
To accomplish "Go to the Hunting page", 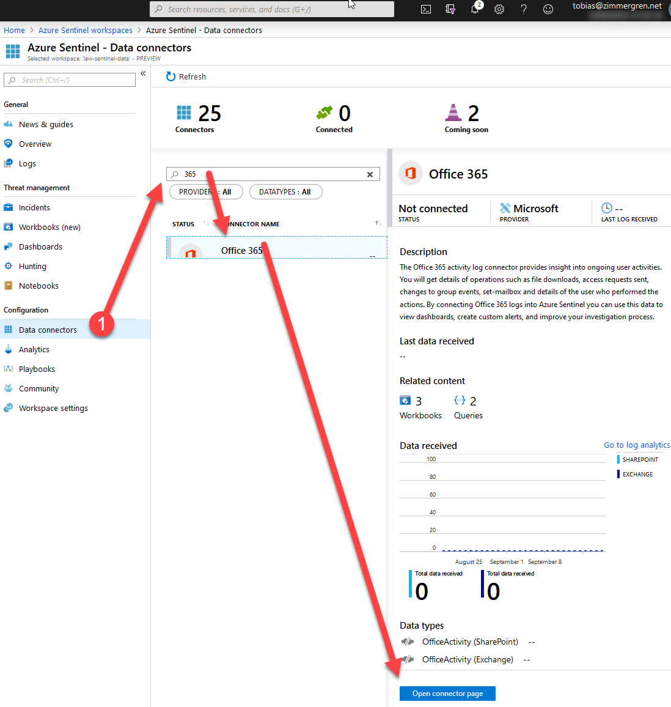I will tap(32, 267).
